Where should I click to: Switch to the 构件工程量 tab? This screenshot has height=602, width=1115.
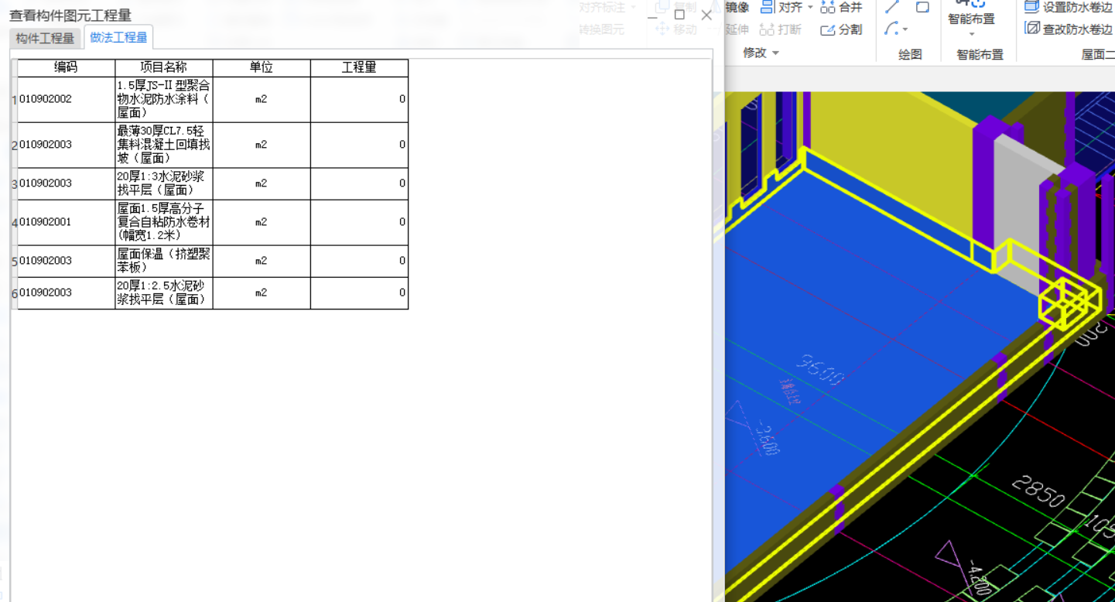point(46,38)
